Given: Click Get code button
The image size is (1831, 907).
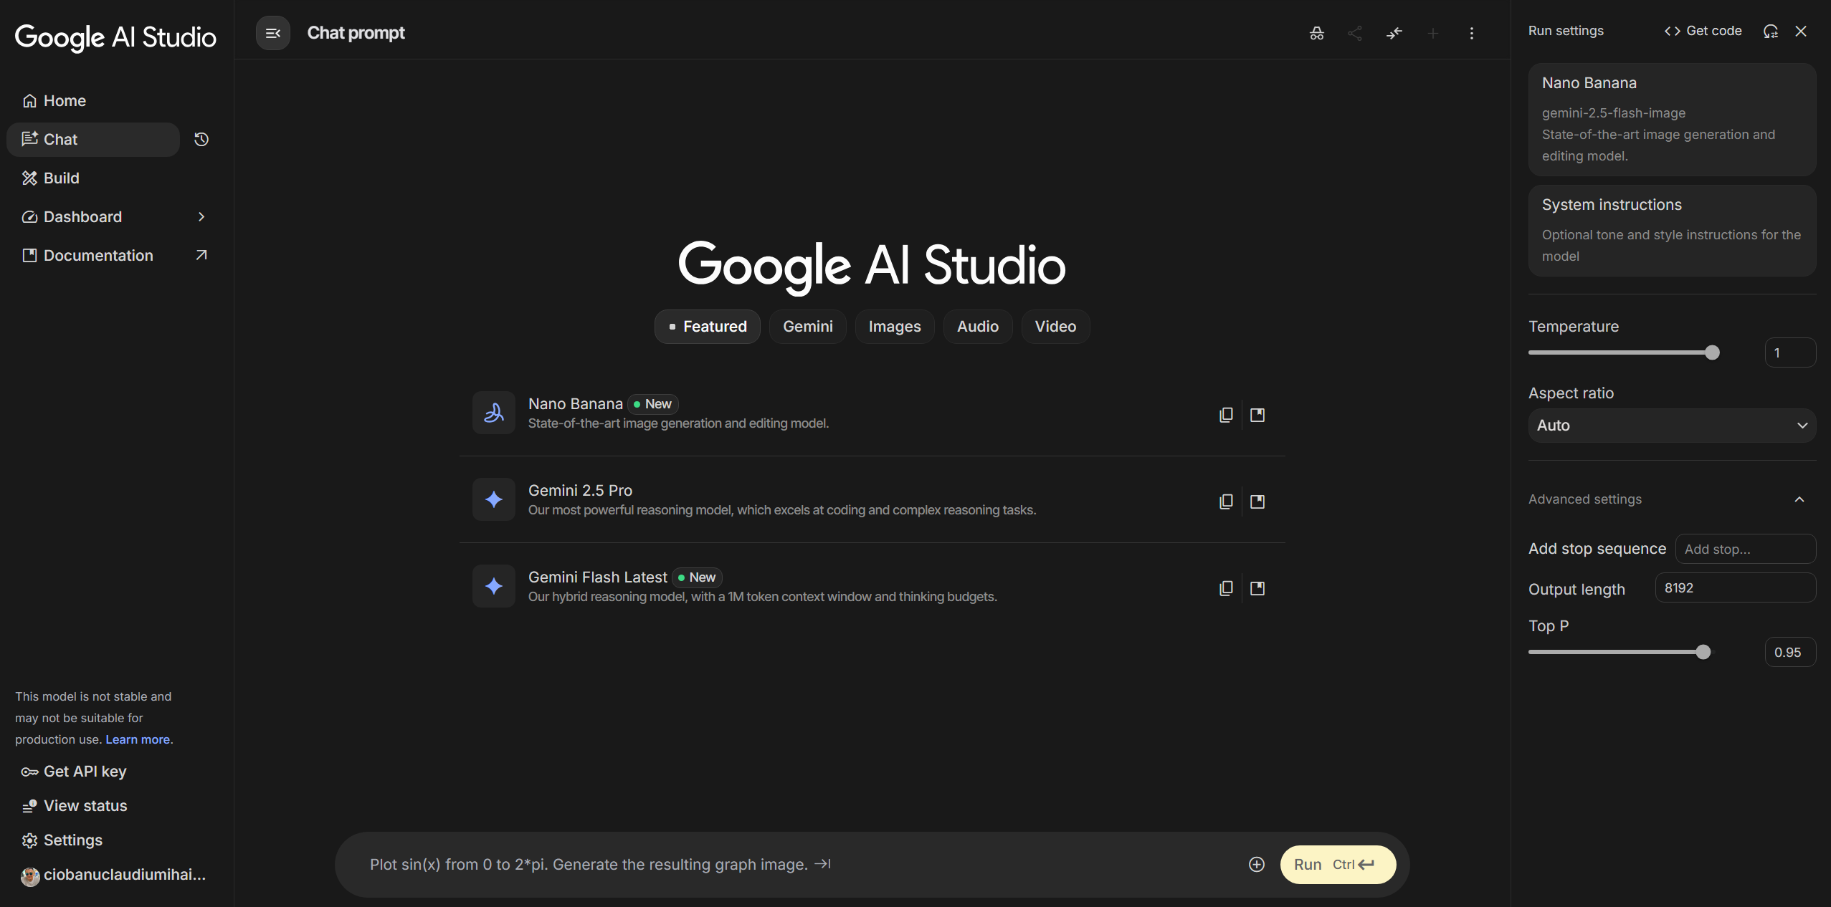Looking at the screenshot, I should click(x=1703, y=31).
